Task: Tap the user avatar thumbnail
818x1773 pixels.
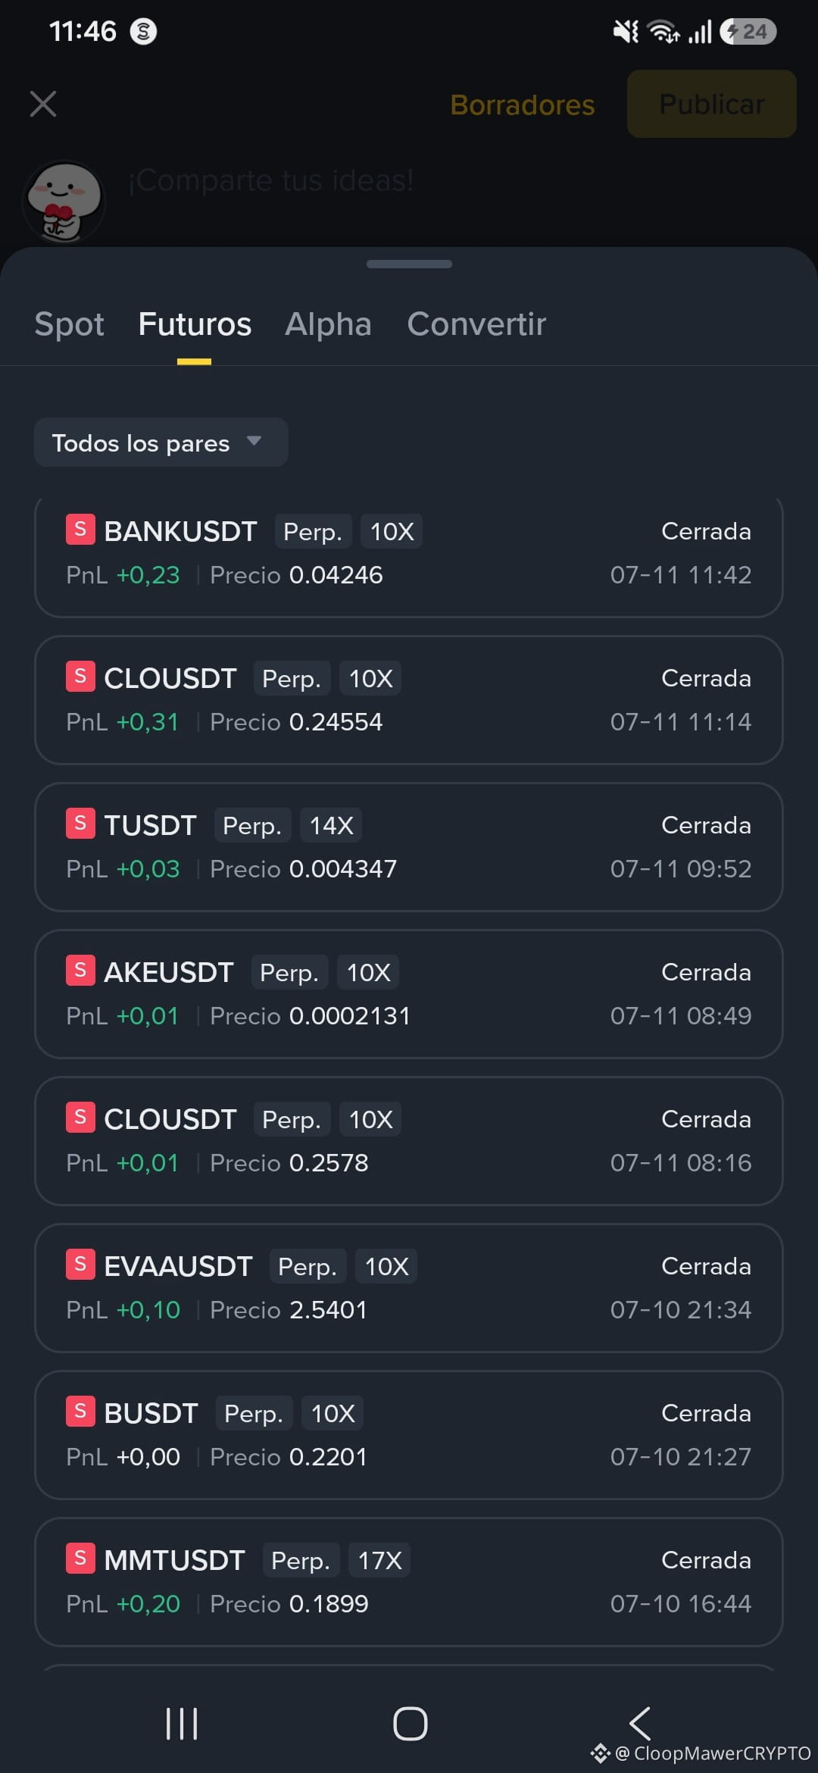Action: 64,202
